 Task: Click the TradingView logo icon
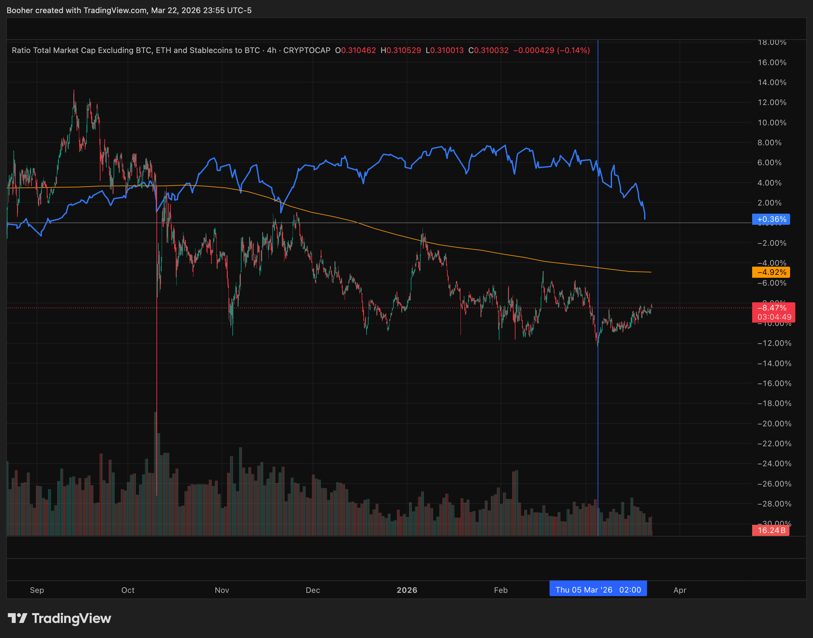17,618
